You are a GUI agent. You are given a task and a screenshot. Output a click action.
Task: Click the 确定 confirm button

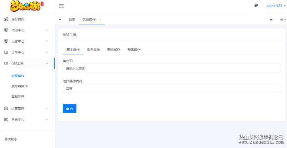point(70,108)
